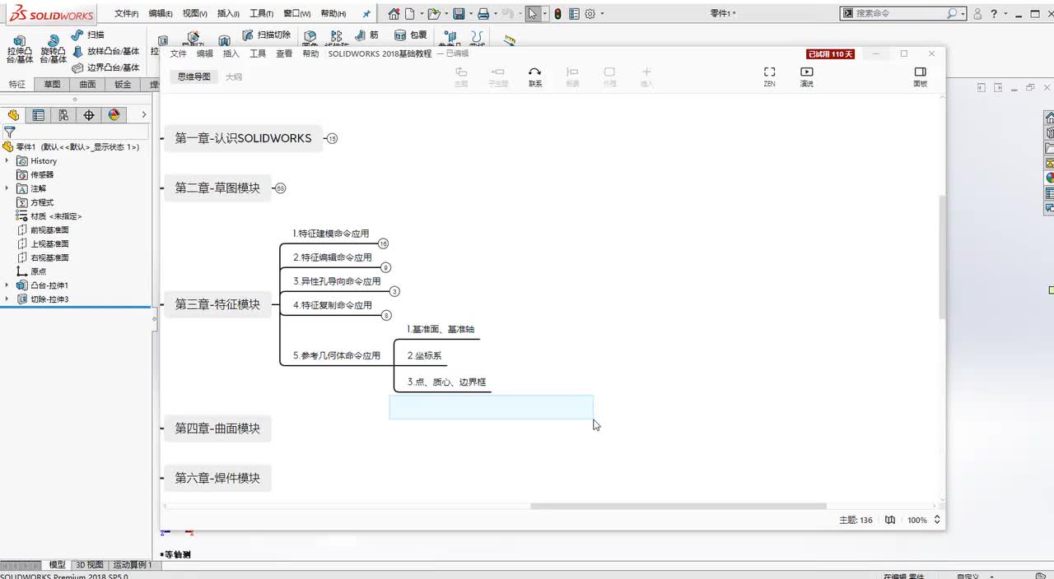The image size is (1054, 579).
Task: Expand the 注解 annotations node
Action: 7,188
